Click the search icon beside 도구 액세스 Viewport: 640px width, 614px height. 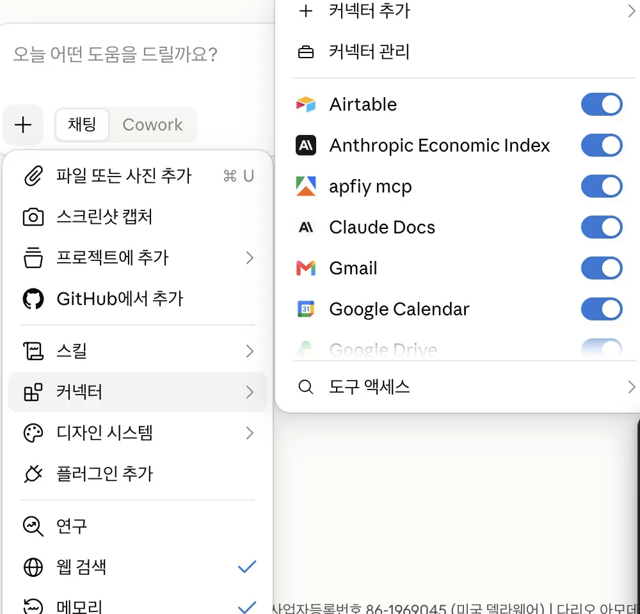pos(306,387)
